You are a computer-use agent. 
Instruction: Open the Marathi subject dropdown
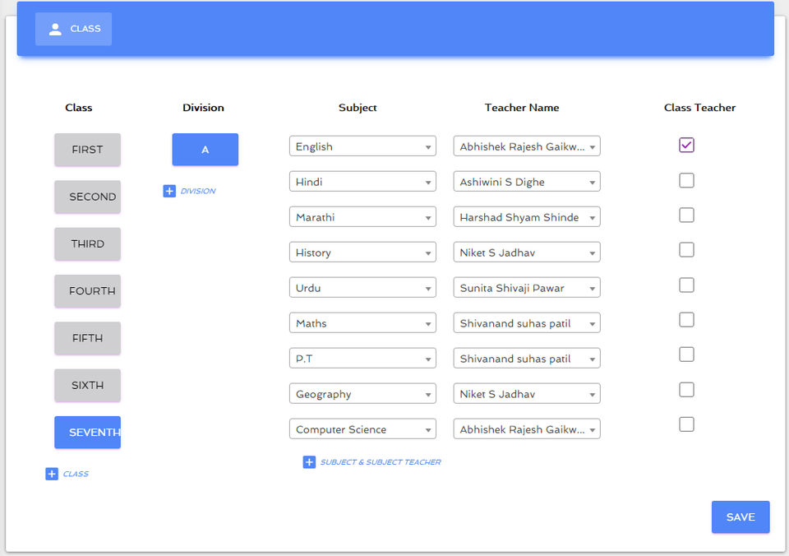(x=362, y=216)
